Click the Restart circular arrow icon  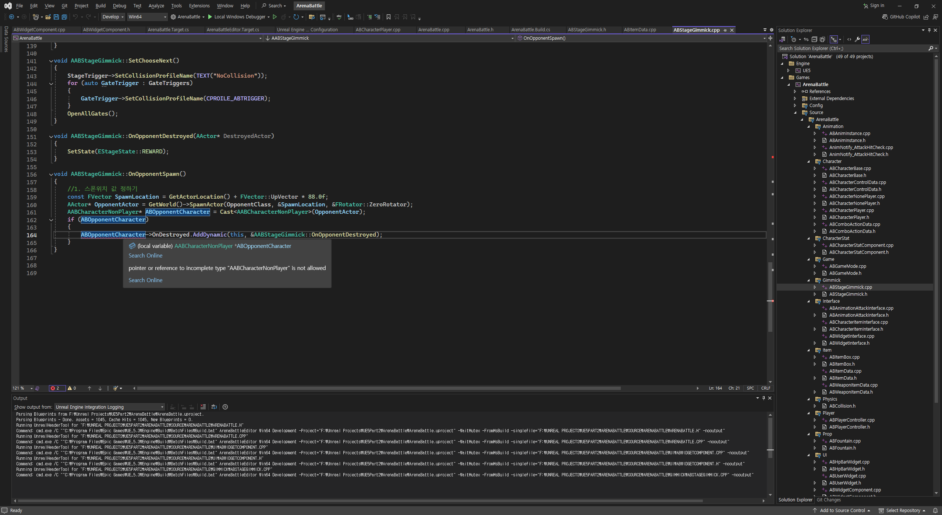[296, 17]
